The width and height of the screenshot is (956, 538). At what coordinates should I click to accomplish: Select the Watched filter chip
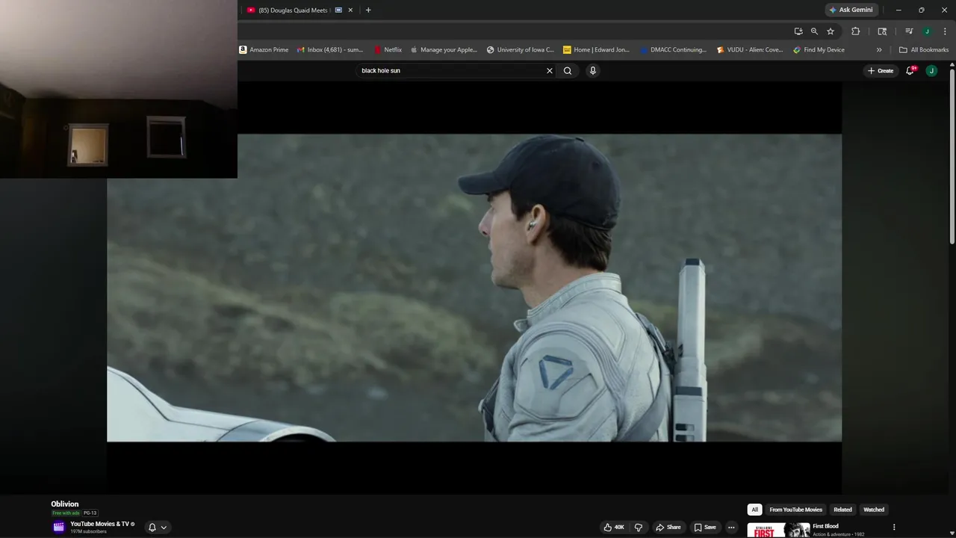874,510
